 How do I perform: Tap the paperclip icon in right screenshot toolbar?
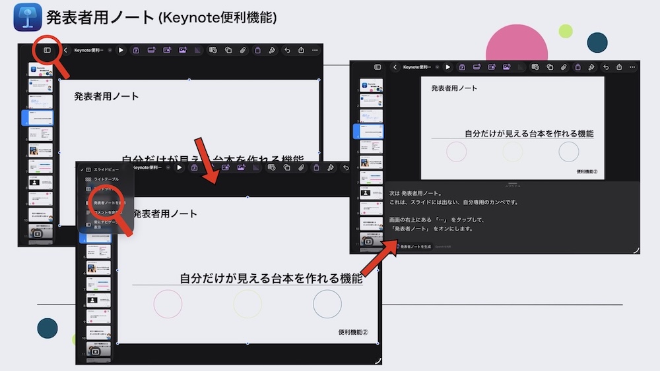pos(564,67)
